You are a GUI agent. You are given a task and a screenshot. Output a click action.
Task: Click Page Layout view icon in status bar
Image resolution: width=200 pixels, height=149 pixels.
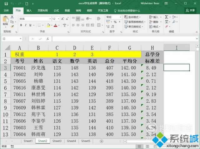pos(147,146)
